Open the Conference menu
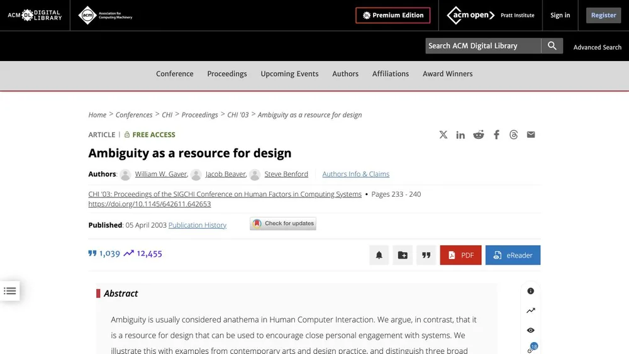 tap(174, 74)
